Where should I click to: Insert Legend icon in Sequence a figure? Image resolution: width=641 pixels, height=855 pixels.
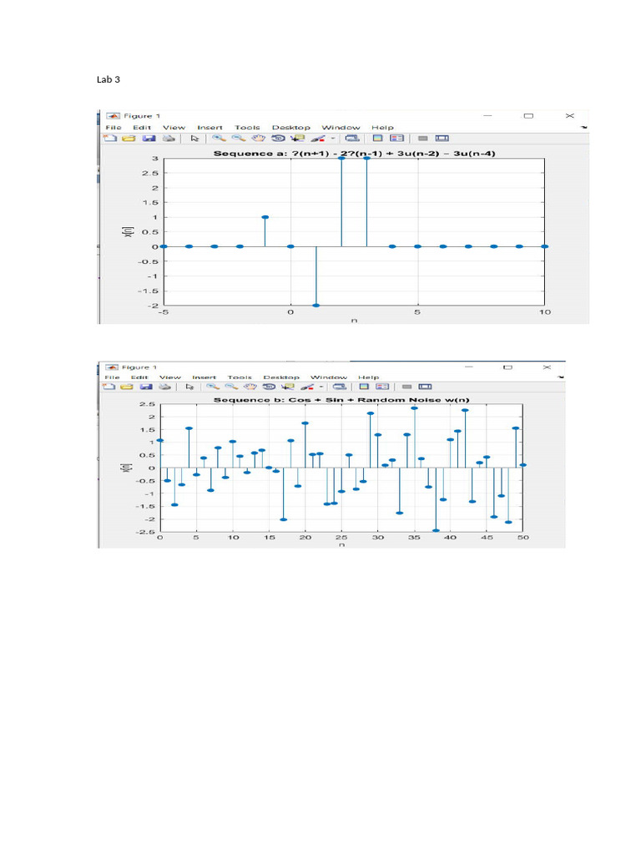click(x=396, y=139)
